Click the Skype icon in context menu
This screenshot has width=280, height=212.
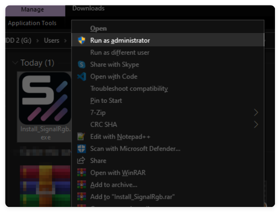click(x=82, y=65)
